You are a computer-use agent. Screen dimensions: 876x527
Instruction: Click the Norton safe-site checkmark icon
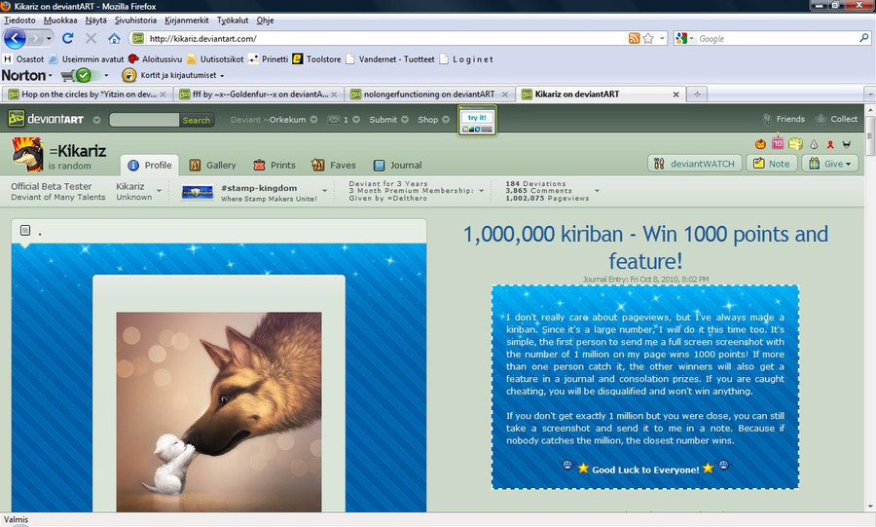pos(84,75)
